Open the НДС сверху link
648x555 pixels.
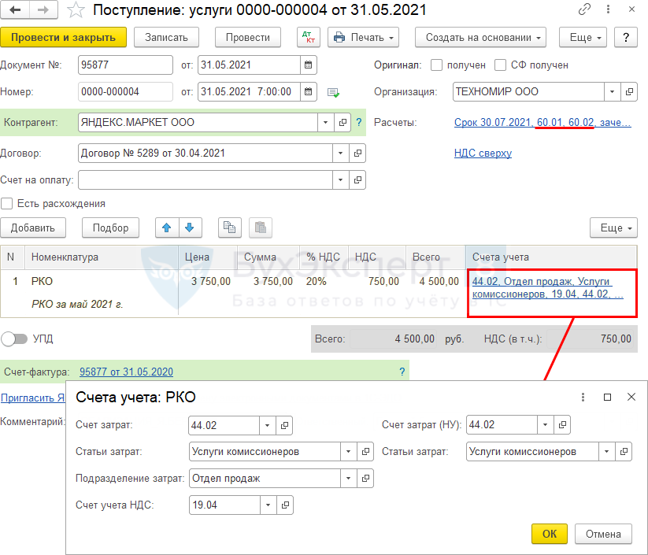coord(483,153)
